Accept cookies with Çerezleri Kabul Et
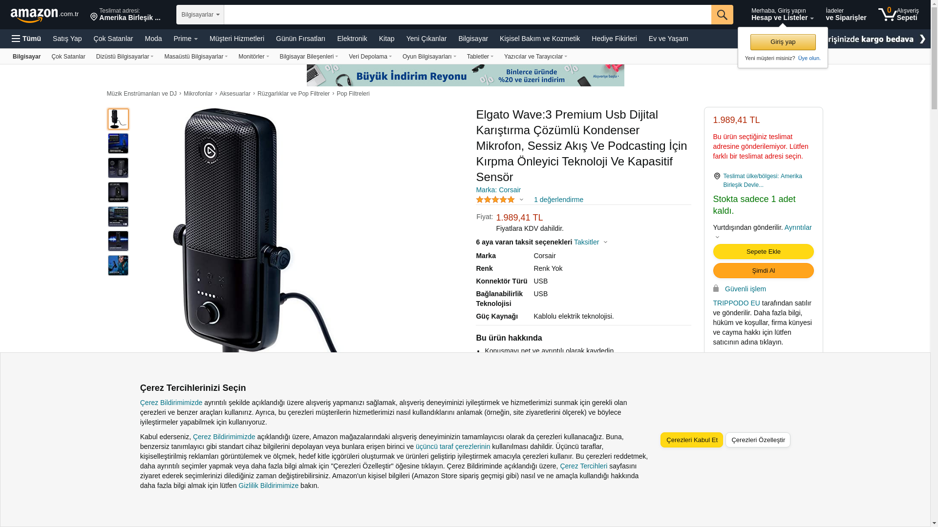938x527 pixels. [x=692, y=440]
